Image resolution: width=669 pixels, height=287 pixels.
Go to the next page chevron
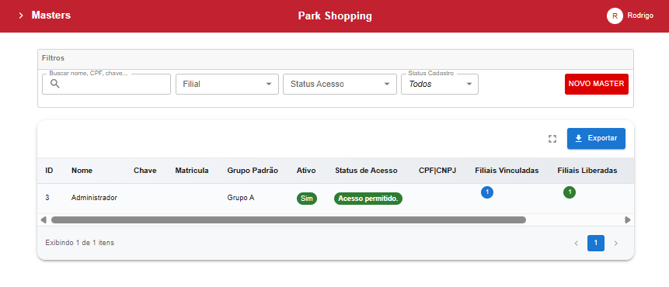tap(615, 243)
